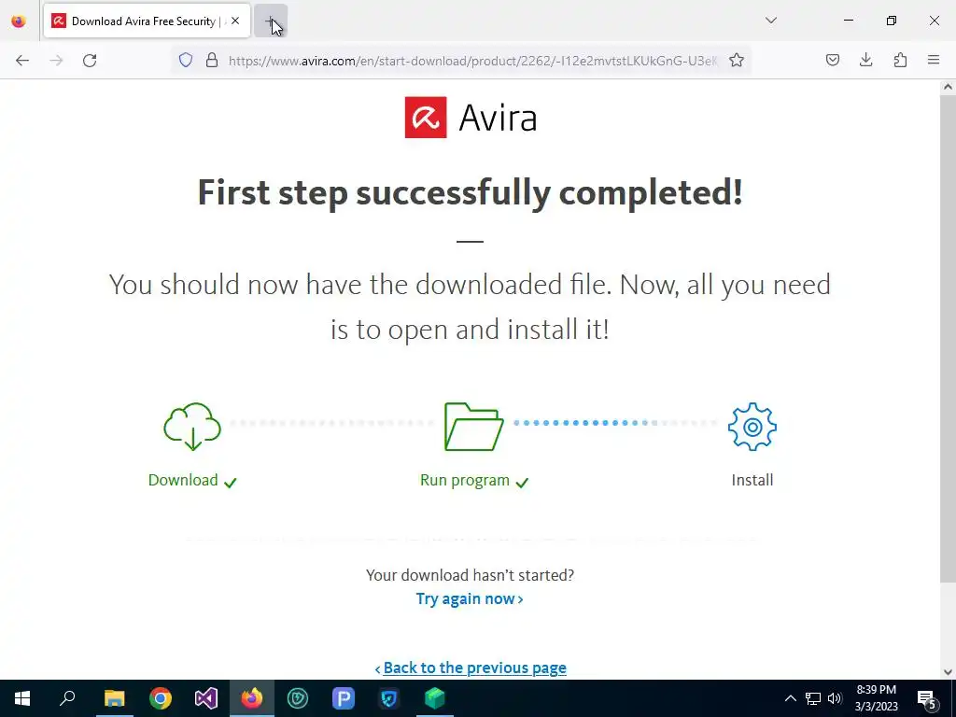The width and height of the screenshot is (956, 717).
Task: Click the address bar URL field
Action: point(472,61)
